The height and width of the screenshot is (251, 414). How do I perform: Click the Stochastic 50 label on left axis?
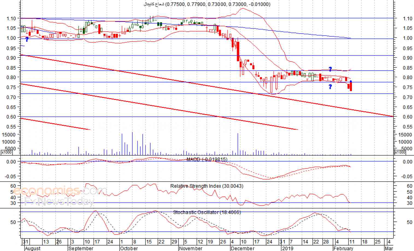[x=13, y=222]
